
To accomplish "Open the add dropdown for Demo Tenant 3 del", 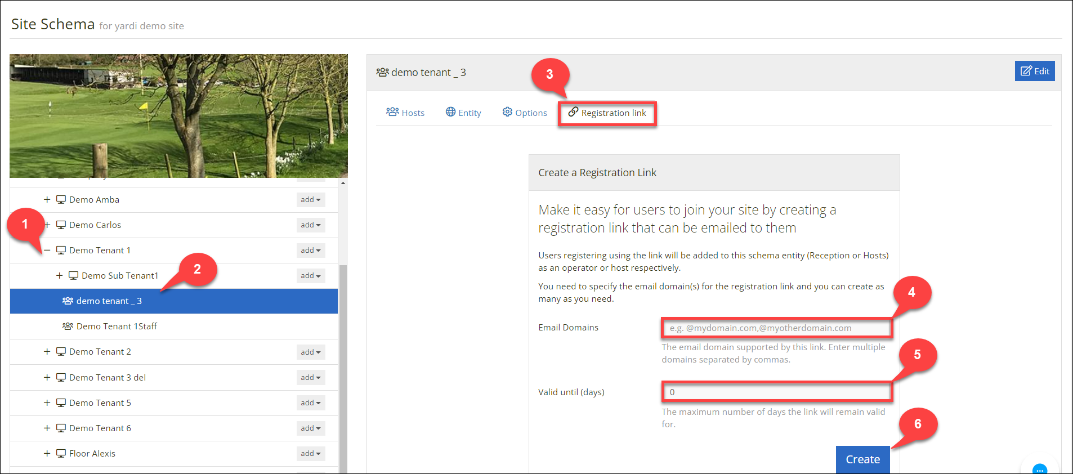I will [311, 377].
